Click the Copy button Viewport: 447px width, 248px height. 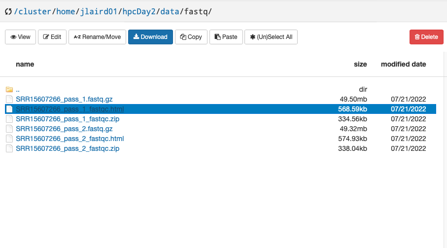click(191, 37)
